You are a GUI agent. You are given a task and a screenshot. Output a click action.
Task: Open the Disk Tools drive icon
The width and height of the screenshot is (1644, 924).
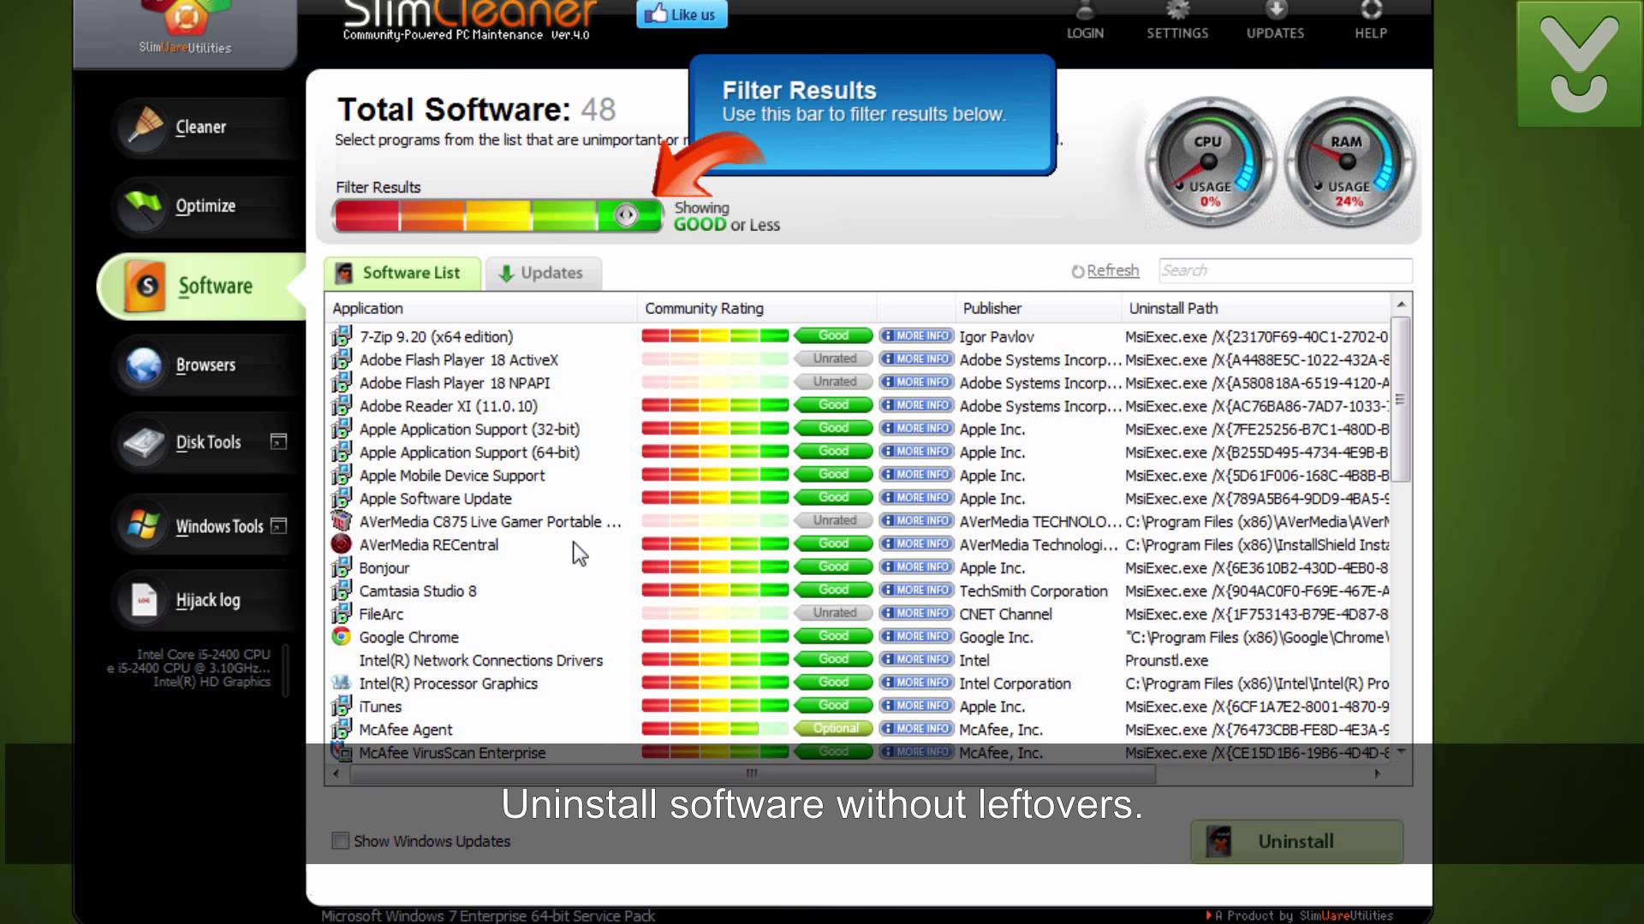tap(144, 442)
